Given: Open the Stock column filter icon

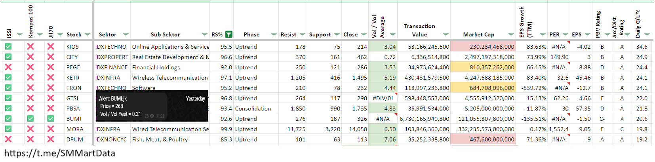Looking at the screenshot, I should [88, 35].
